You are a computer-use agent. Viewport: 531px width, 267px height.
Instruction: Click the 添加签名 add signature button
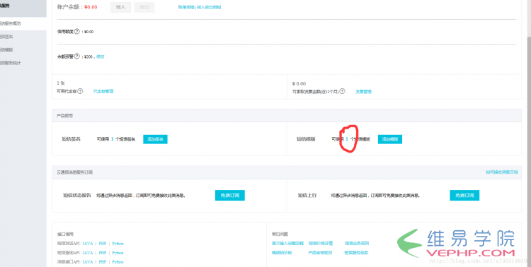155,139
